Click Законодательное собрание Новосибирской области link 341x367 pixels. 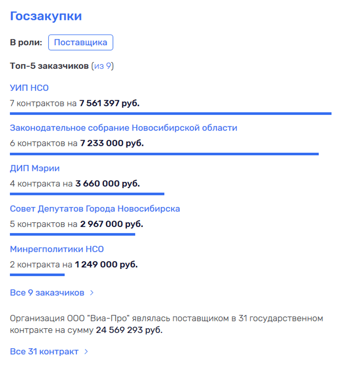pos(124,128)
